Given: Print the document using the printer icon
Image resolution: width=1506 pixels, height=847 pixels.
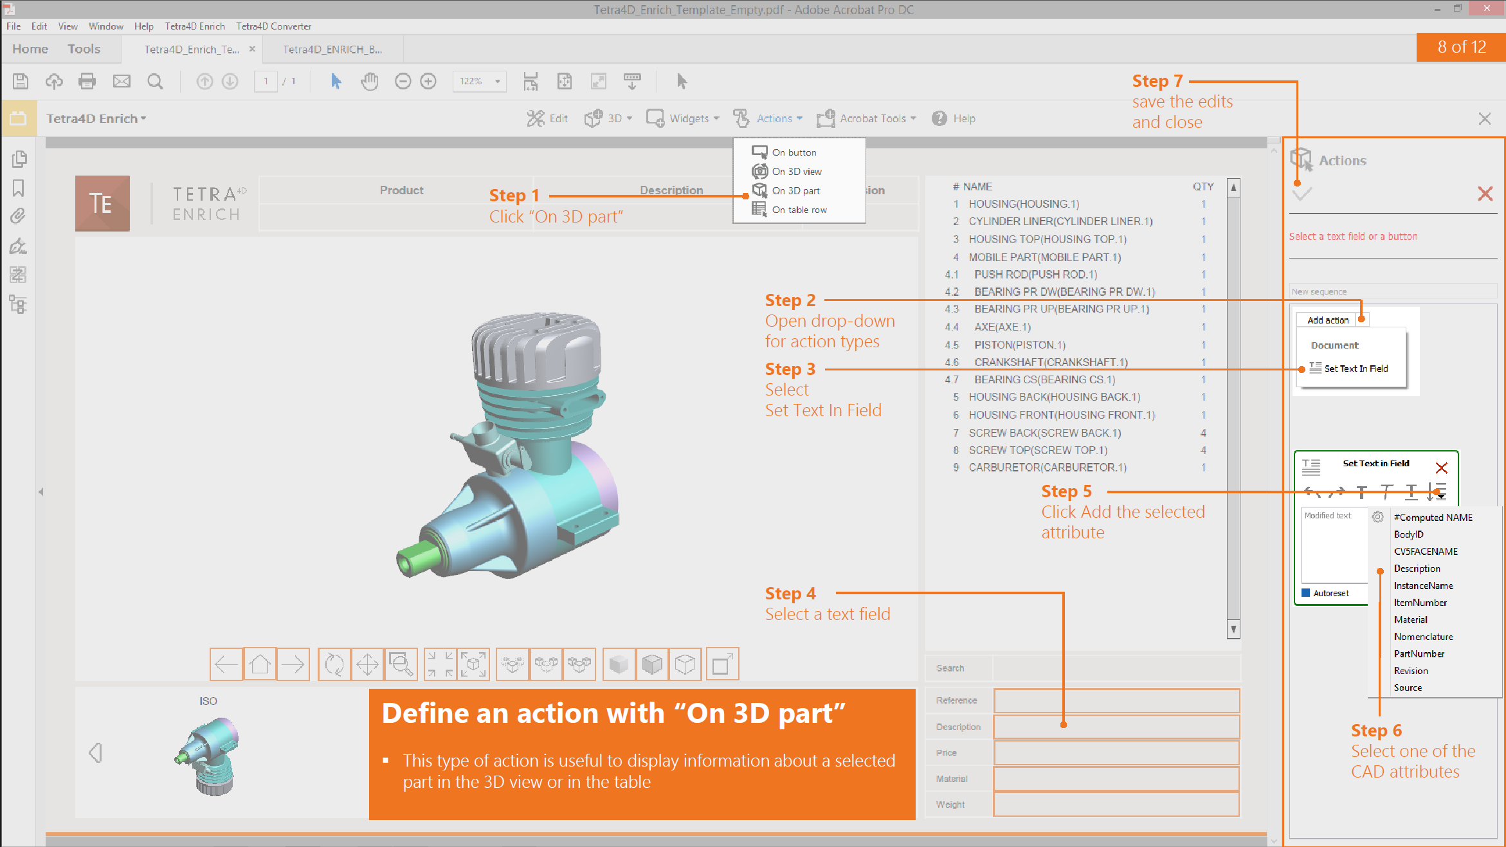Looking at the screenshot, I should (x=87, y=81).
